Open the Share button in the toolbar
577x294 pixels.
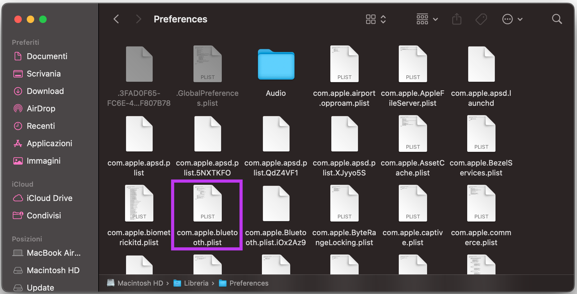(x=457, y=19)
